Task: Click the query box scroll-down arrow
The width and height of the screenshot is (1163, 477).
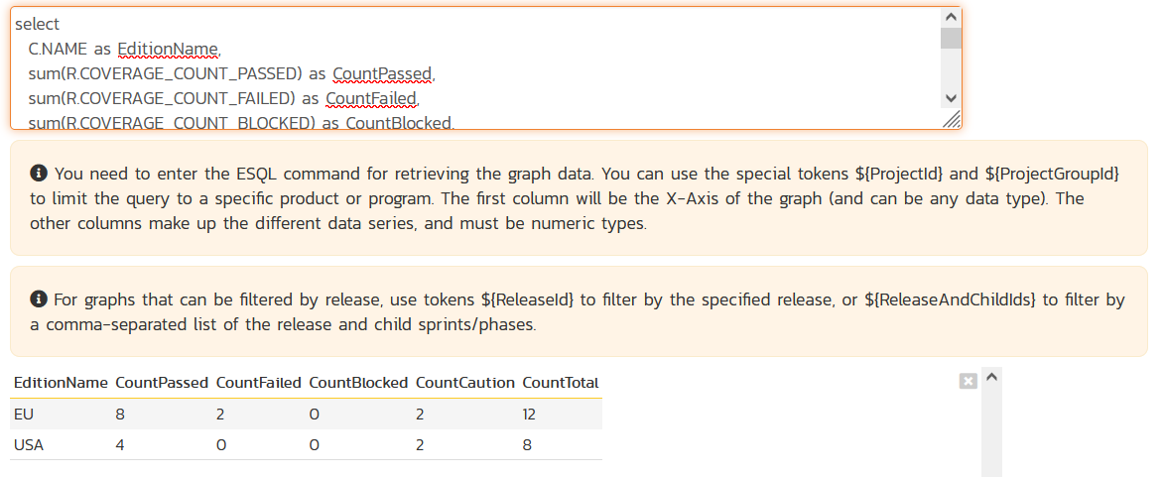Action: 951,97
